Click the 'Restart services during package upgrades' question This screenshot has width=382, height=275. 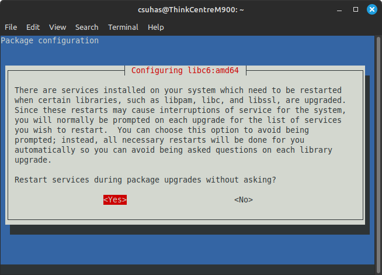click(145, 180)
